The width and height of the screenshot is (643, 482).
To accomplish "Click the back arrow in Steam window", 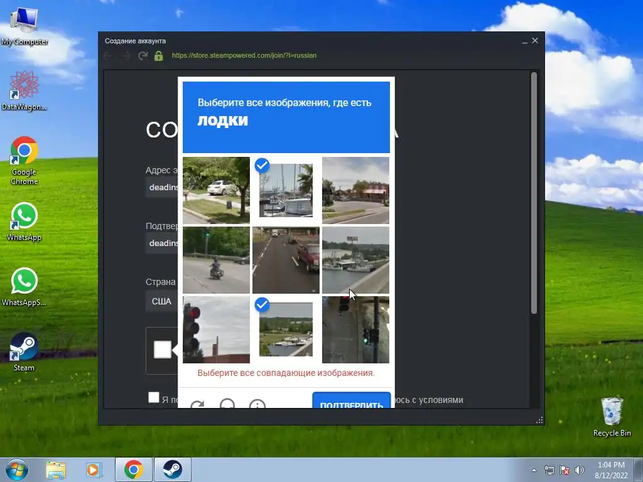I will (x=108, y=56).
